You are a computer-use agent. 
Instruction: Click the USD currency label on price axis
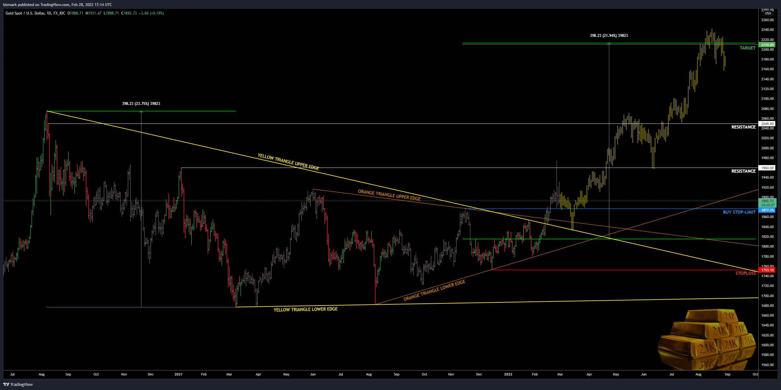pyautogui.click(x=768, y=13)
